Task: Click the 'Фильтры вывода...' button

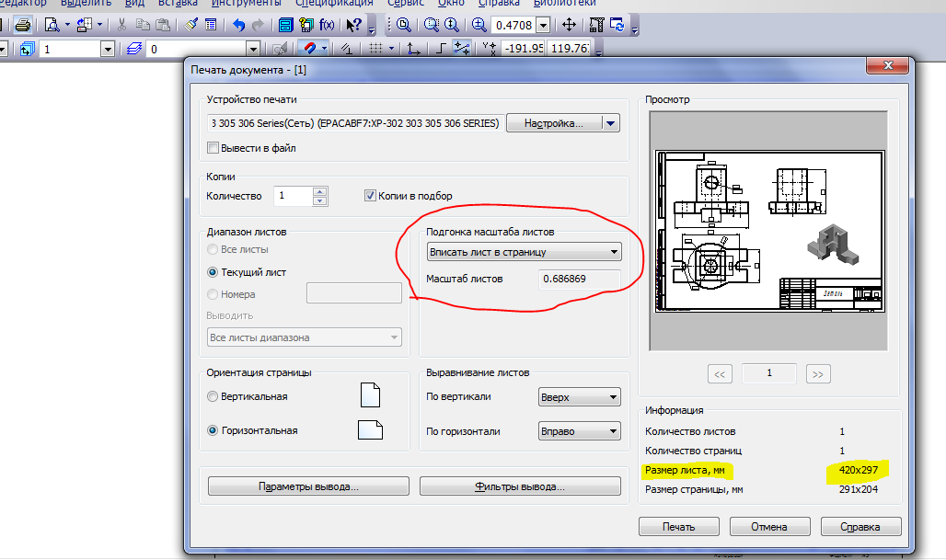Action: coord(520,486)
